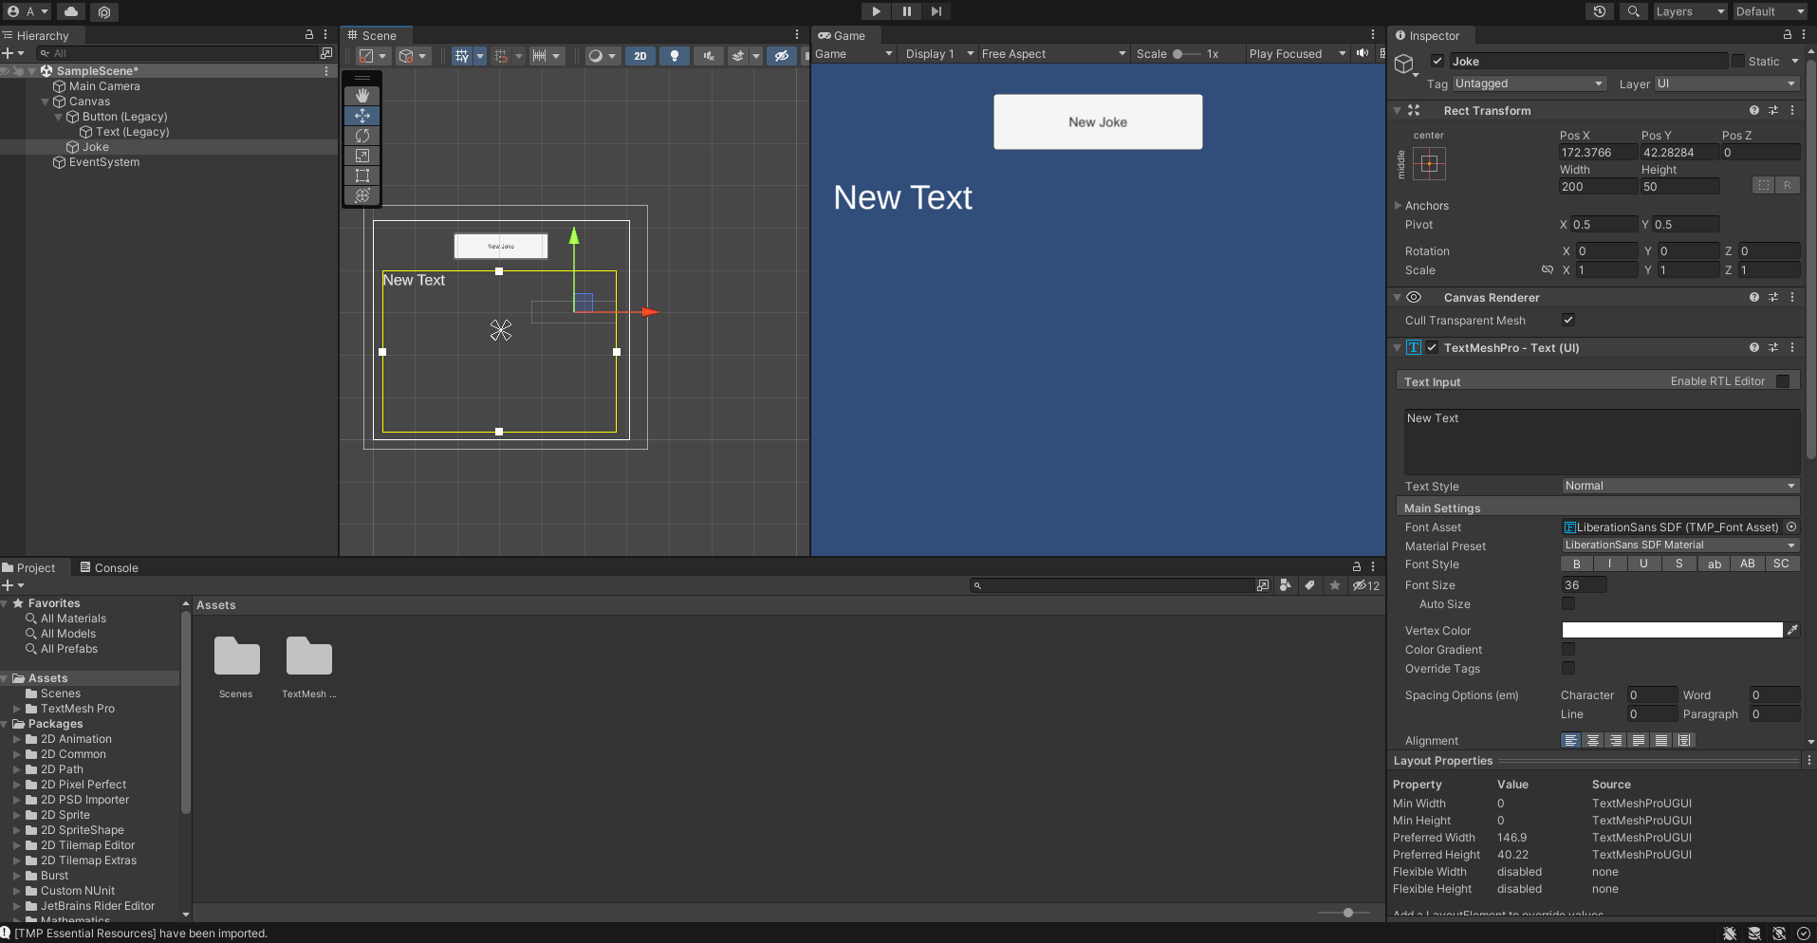Toggle the Cull Transparent Mesh checkbox
Viewport: 1817px width, 943px height.
pyautogui.click(x=1568, y=321)
